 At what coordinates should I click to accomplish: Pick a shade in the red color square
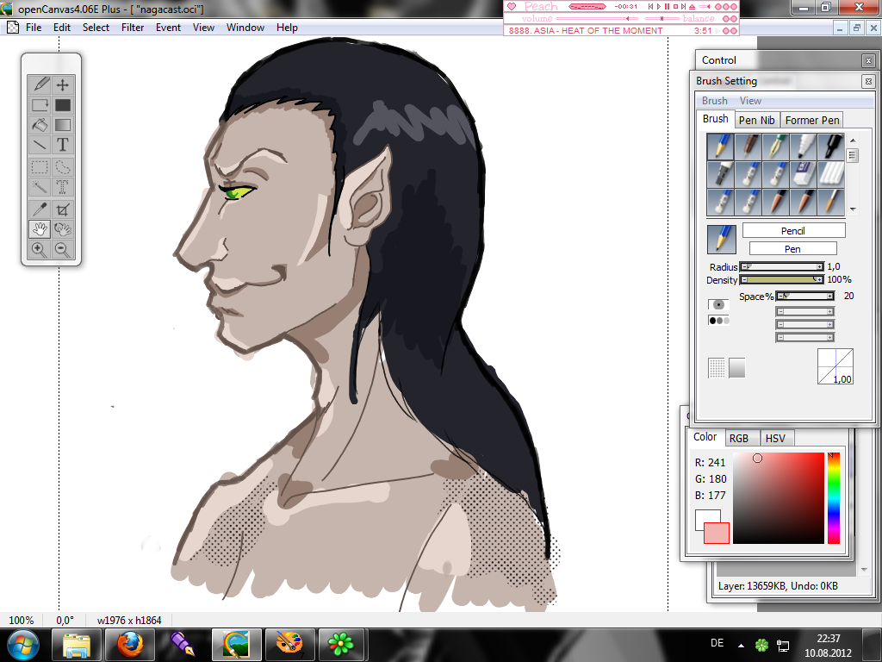779,497
